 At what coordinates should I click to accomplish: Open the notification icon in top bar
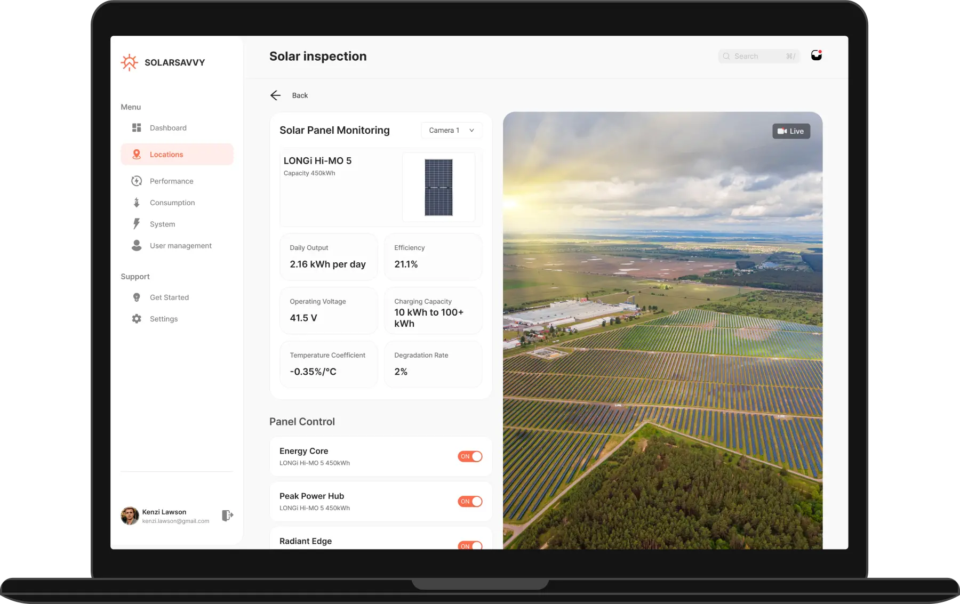click(x=816, y=55)
